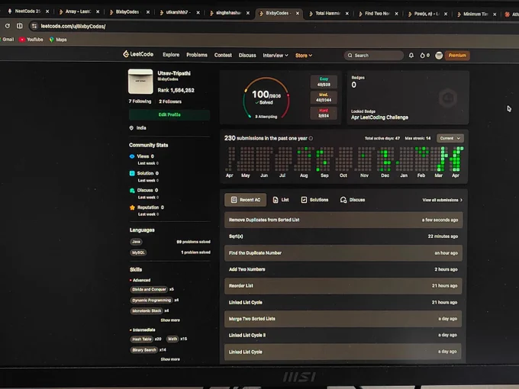Open the YouTube bookmark
Image resolution: width=519 pixels, height=389 pixels.
31,40
